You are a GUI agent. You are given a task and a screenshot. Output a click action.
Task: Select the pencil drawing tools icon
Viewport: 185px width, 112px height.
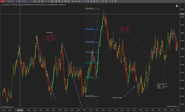[39, 1]
